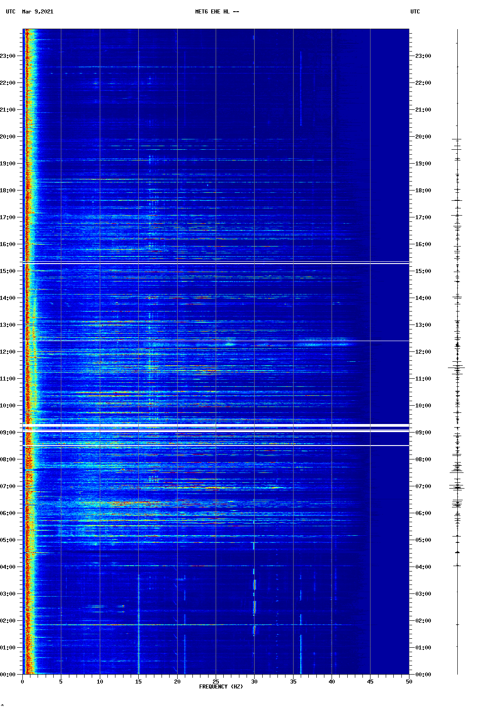Click the thick white data gap band above 09:00
The width and height of the screenshot is (477, 710).
216,425
